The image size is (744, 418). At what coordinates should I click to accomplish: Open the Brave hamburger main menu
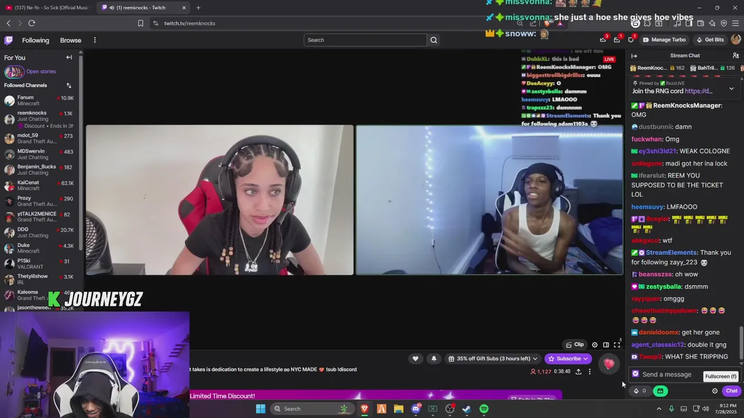point(736,23)
